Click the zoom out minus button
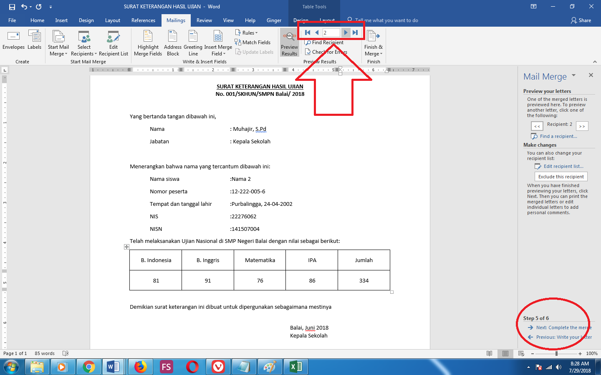This screenshot has height=375, width=601. [533, 353]
